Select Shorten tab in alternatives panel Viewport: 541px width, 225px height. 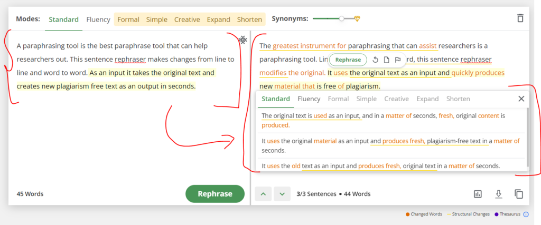[x=458, y=99]
